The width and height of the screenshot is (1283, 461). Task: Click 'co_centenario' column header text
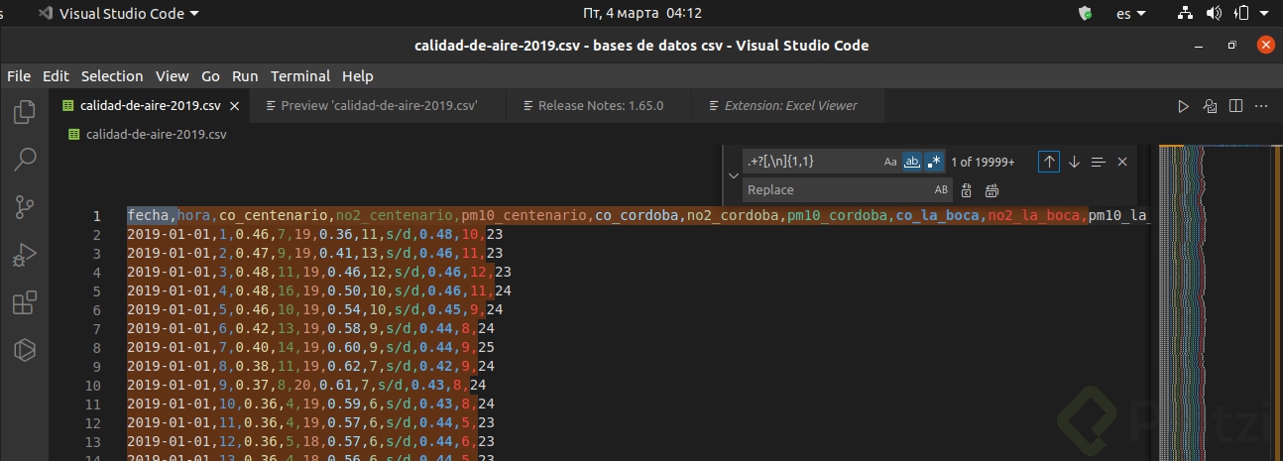(x=275, y=216)
